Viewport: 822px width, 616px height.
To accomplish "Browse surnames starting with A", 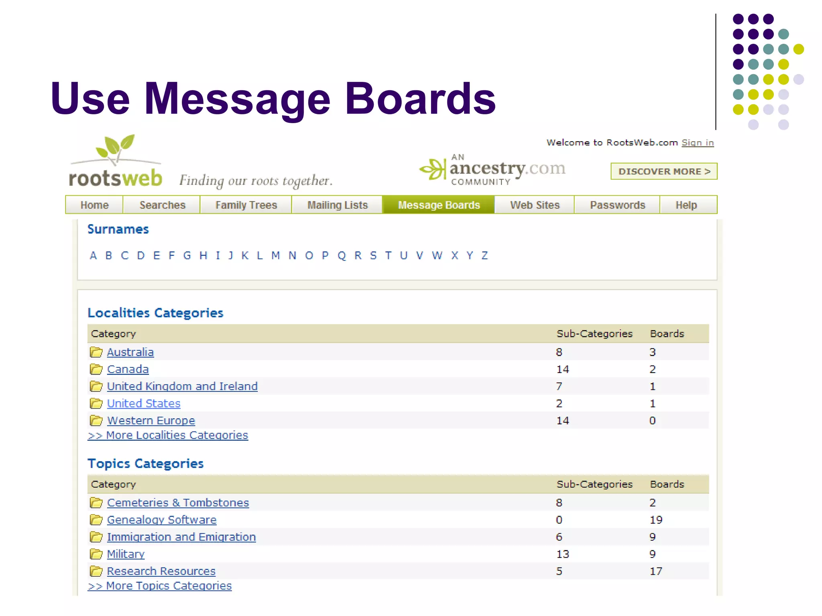I will (93, 255).
